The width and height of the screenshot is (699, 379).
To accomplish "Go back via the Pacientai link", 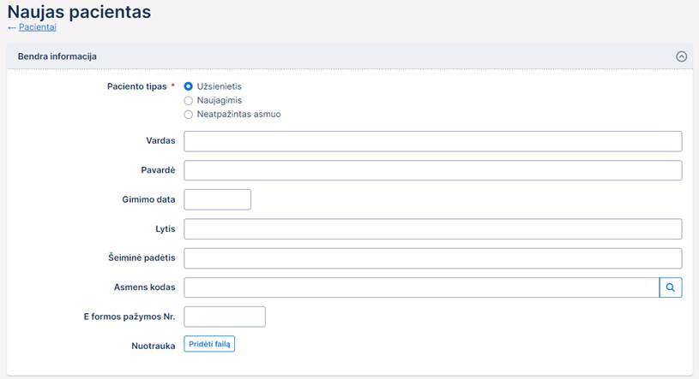I will (37, 27).
